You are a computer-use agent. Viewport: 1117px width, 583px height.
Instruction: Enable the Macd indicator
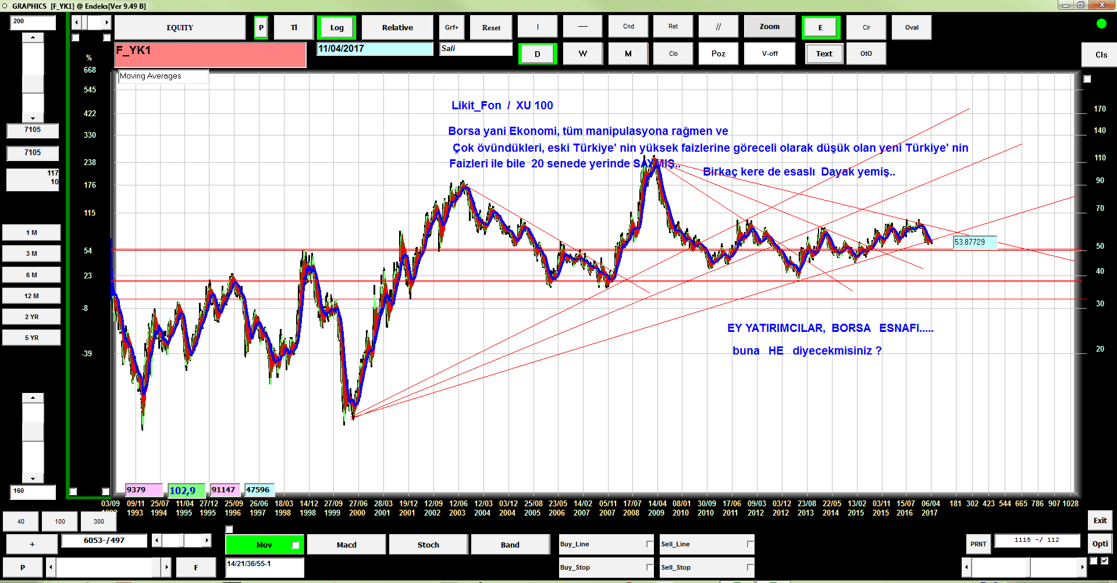pos(346,545)
